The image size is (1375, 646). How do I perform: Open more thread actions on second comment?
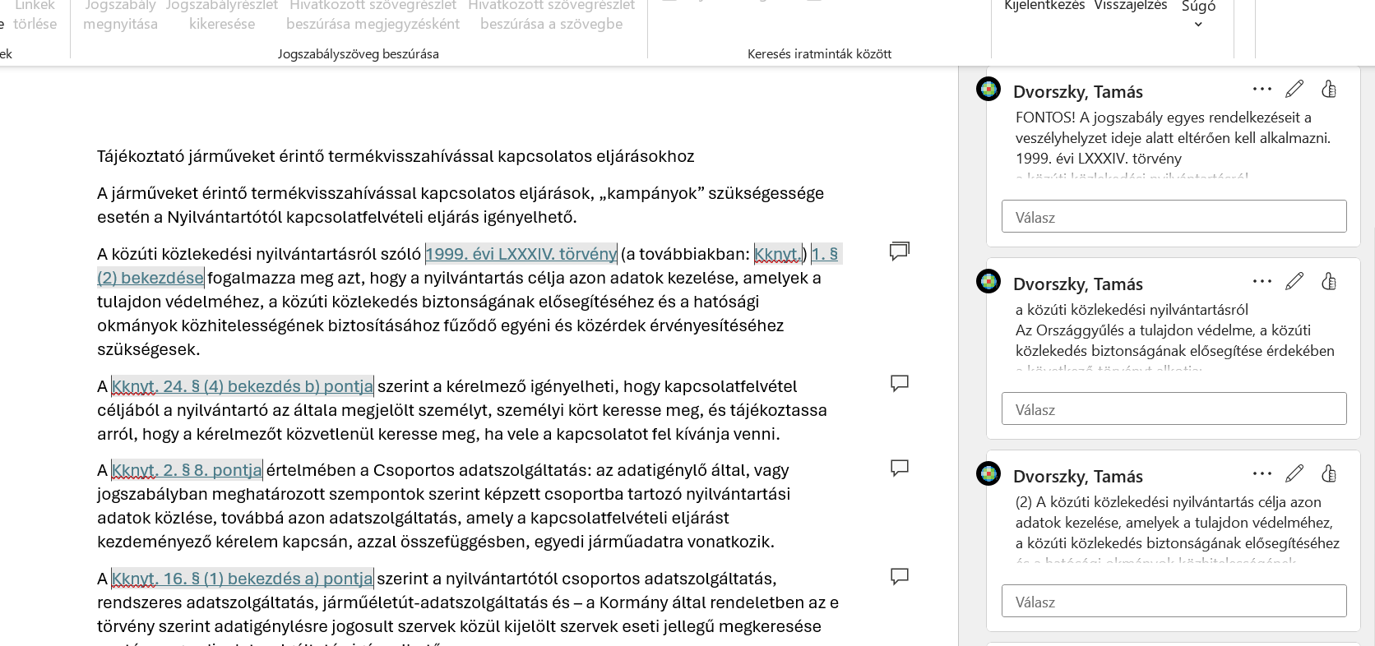tap(1262, 281)
